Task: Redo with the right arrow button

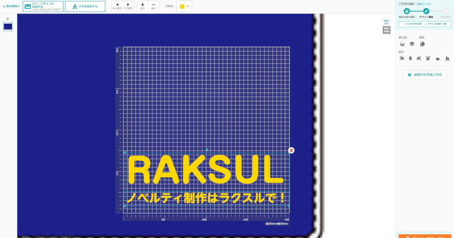Action: coord(128,6)
